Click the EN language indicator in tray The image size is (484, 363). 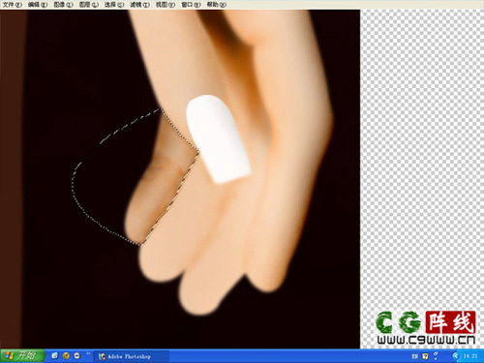(415, 356)
